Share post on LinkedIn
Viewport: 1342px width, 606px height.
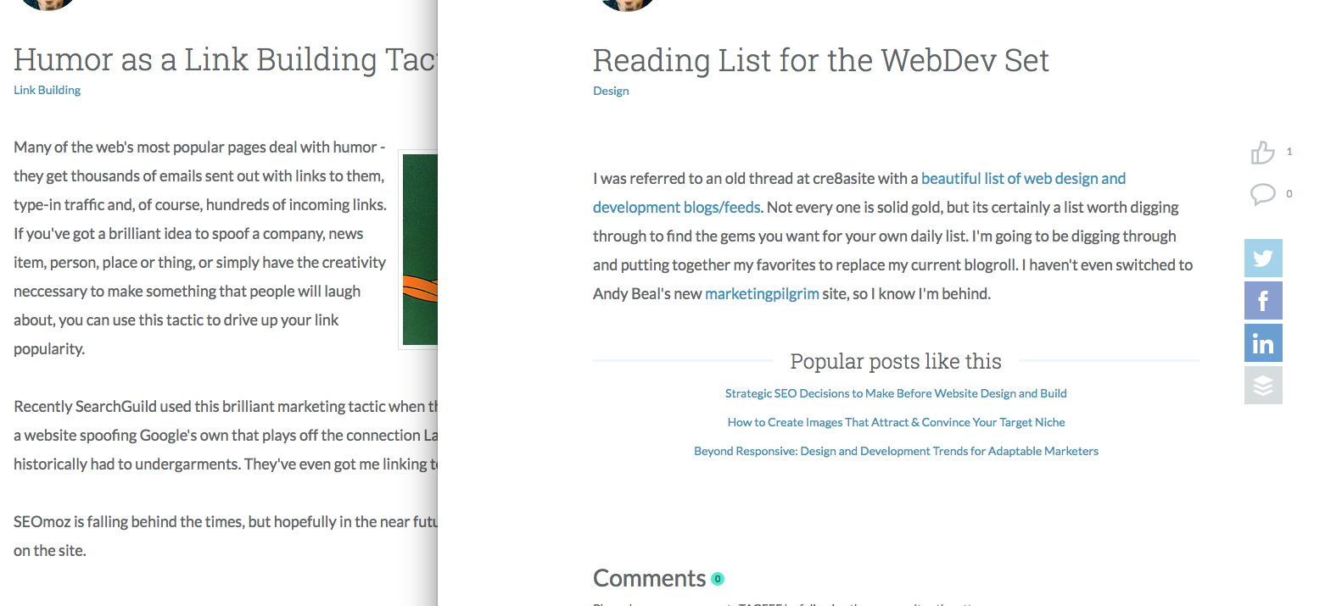(1263, 343)
